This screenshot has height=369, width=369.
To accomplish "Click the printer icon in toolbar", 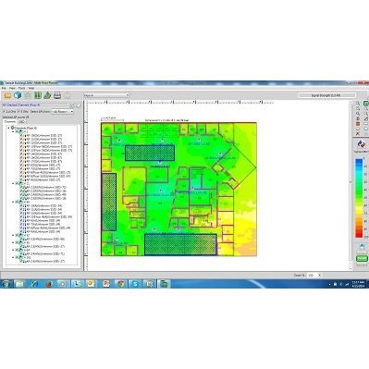I will coord(57,95).
